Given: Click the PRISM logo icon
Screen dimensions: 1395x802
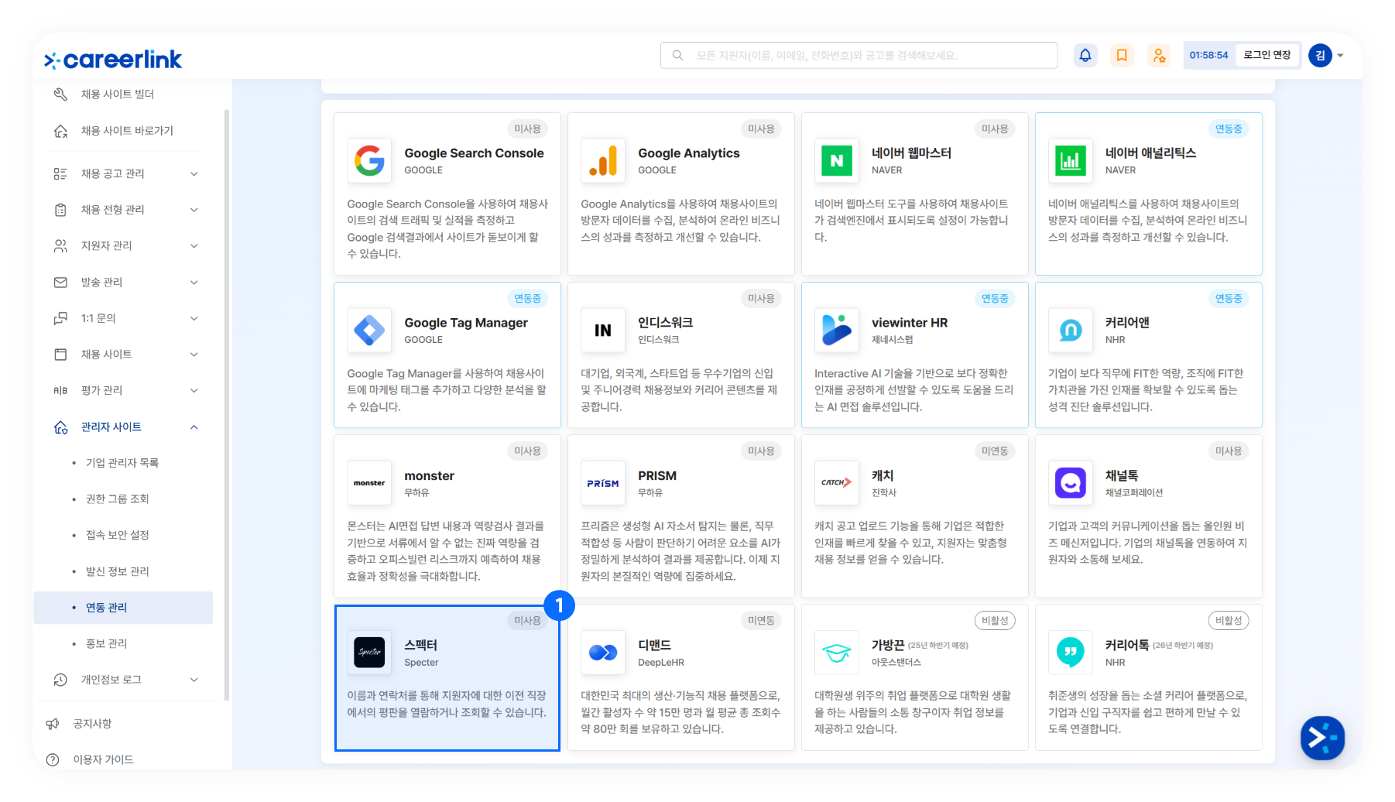Looking at the screenshot, I should [603, 483].
